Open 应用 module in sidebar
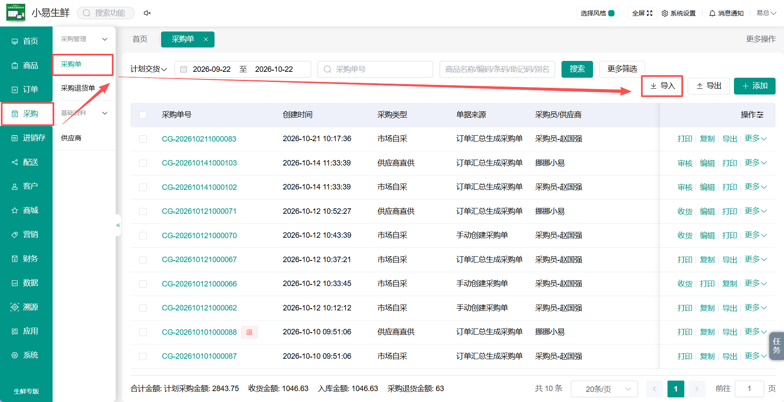 (x=26, y=331)
